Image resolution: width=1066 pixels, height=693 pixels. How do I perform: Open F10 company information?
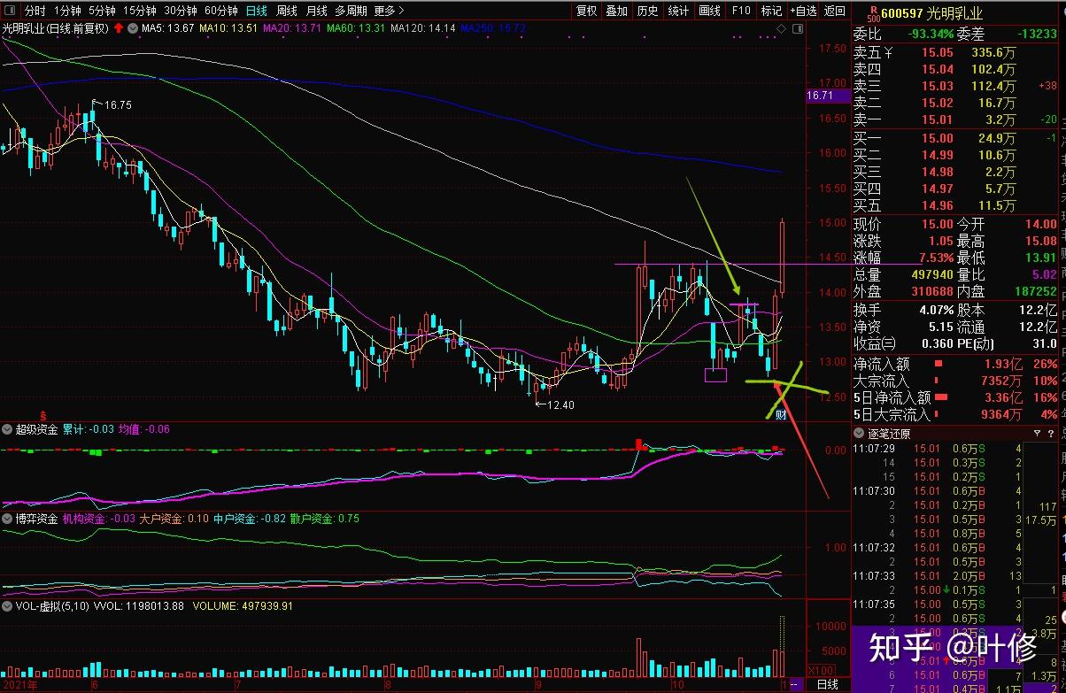point(741,12)
